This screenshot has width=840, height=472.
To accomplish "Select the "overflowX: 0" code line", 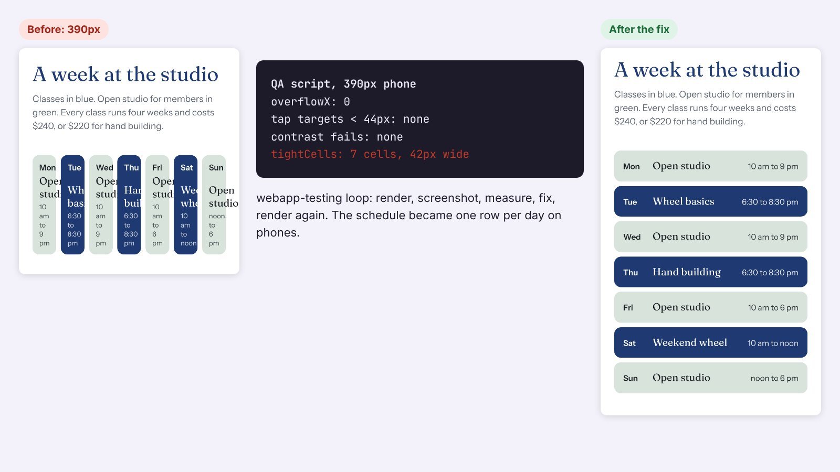I will pyautogui.click(x=310, y=102).
